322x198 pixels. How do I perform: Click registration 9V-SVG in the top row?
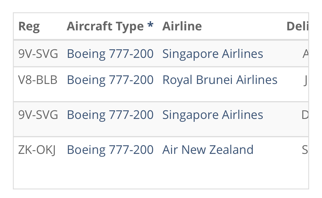38,54
